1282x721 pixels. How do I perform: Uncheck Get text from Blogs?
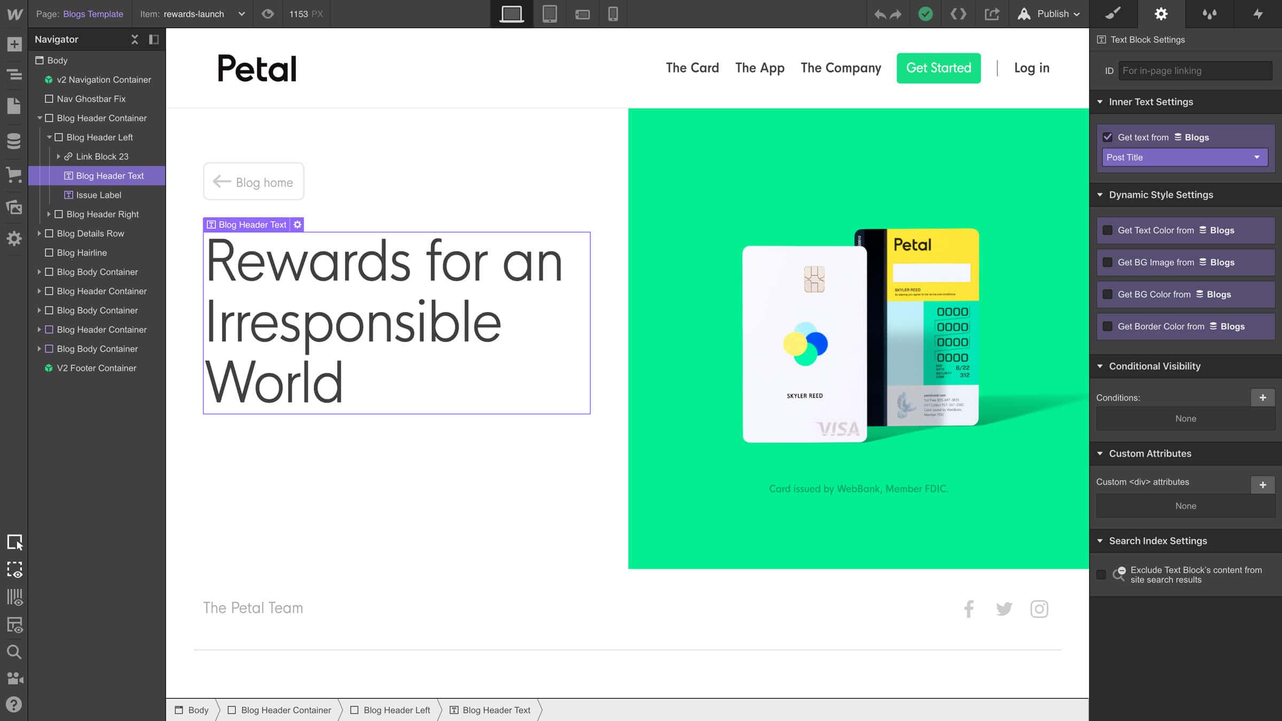(1107, 137)
